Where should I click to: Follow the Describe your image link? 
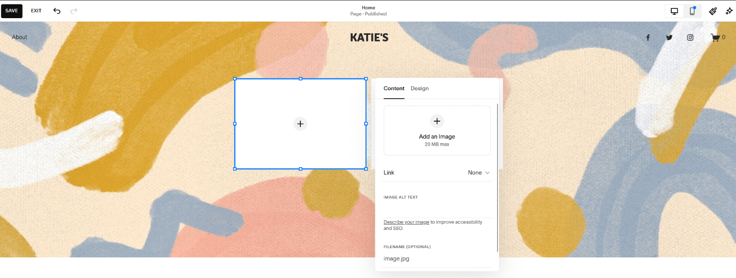[x=406, y=222]
